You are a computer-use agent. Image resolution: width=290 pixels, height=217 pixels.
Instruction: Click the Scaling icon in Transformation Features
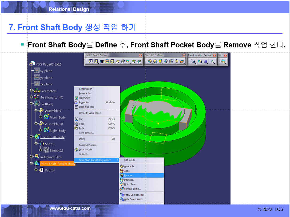click(x=212, y=61)
